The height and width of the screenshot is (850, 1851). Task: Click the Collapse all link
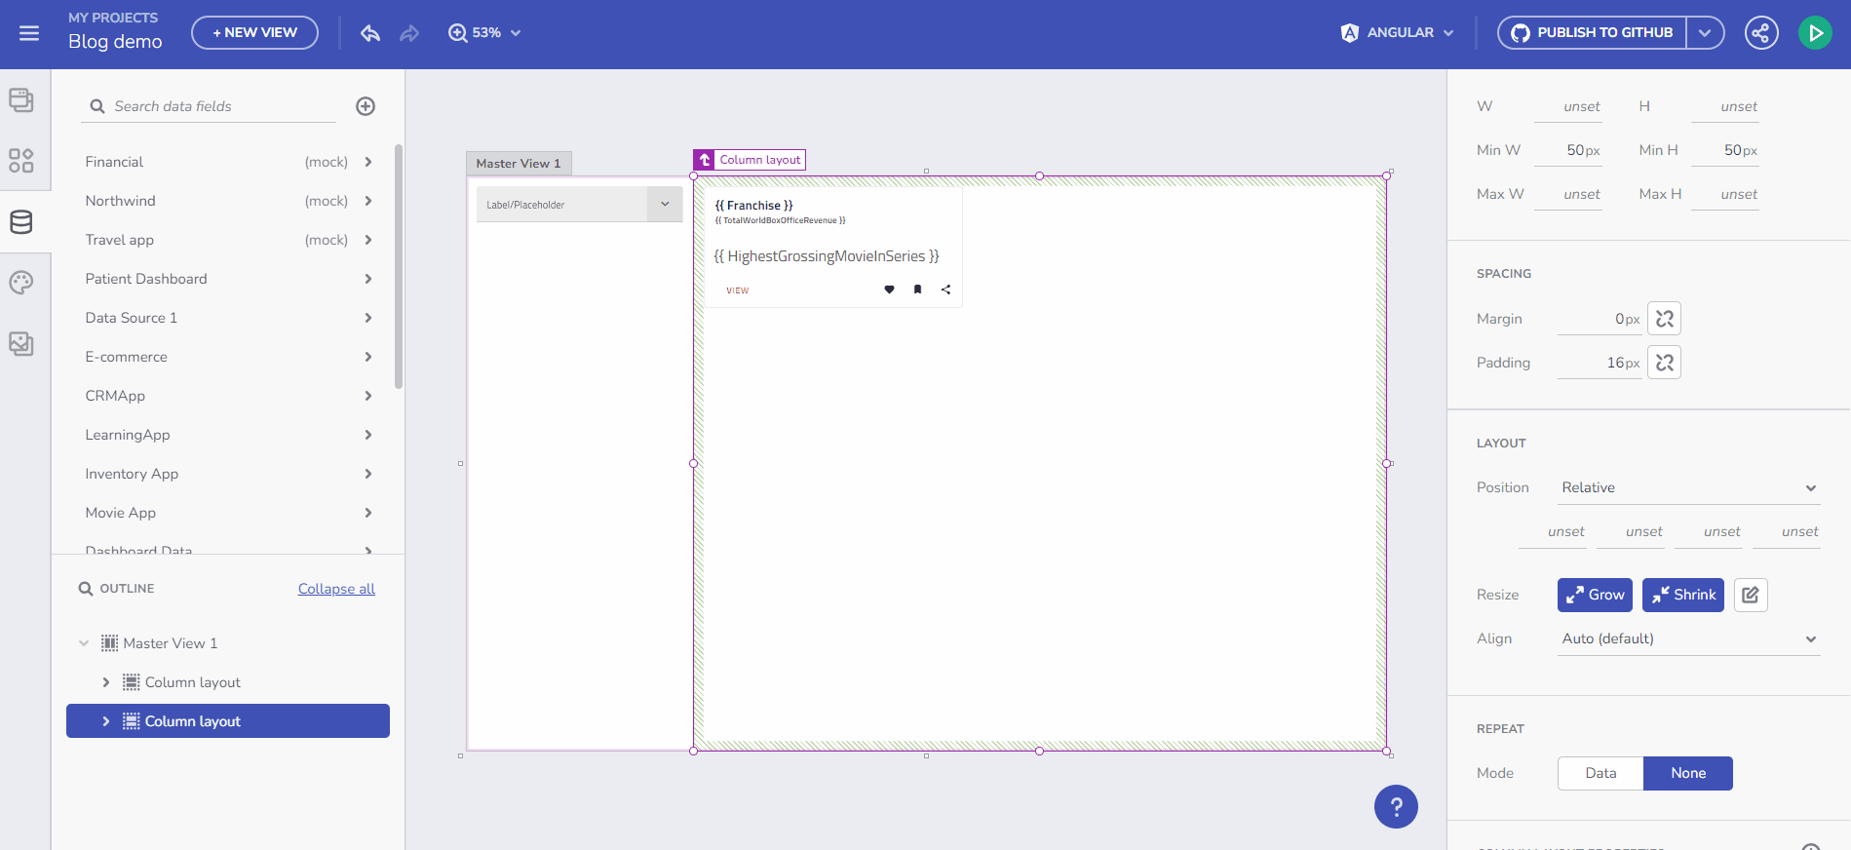tap(336, 589)
